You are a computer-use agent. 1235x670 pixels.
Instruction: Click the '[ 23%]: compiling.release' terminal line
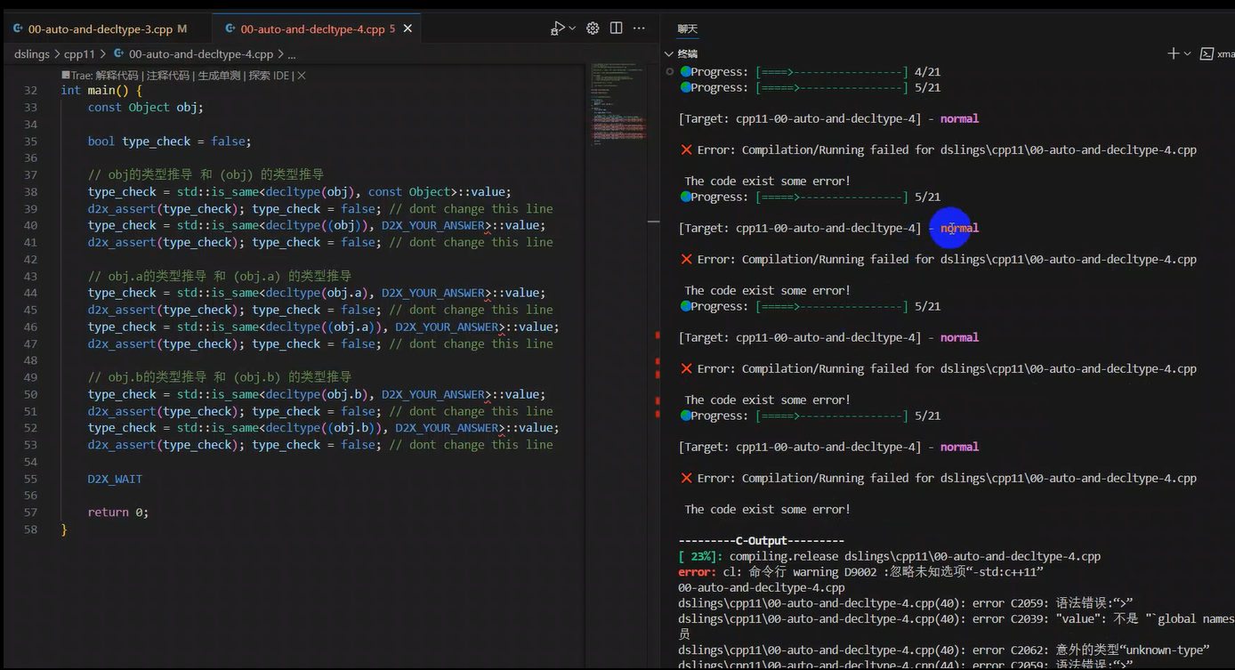point(889,556)
